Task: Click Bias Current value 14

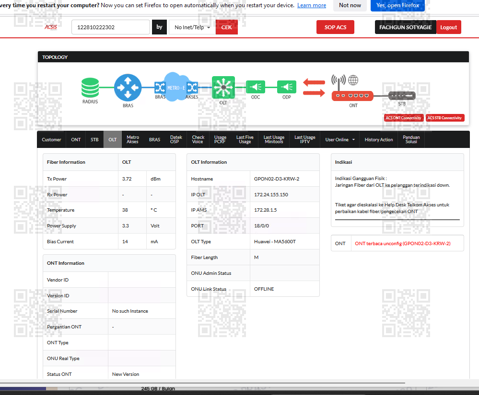Action: [125, 242]
